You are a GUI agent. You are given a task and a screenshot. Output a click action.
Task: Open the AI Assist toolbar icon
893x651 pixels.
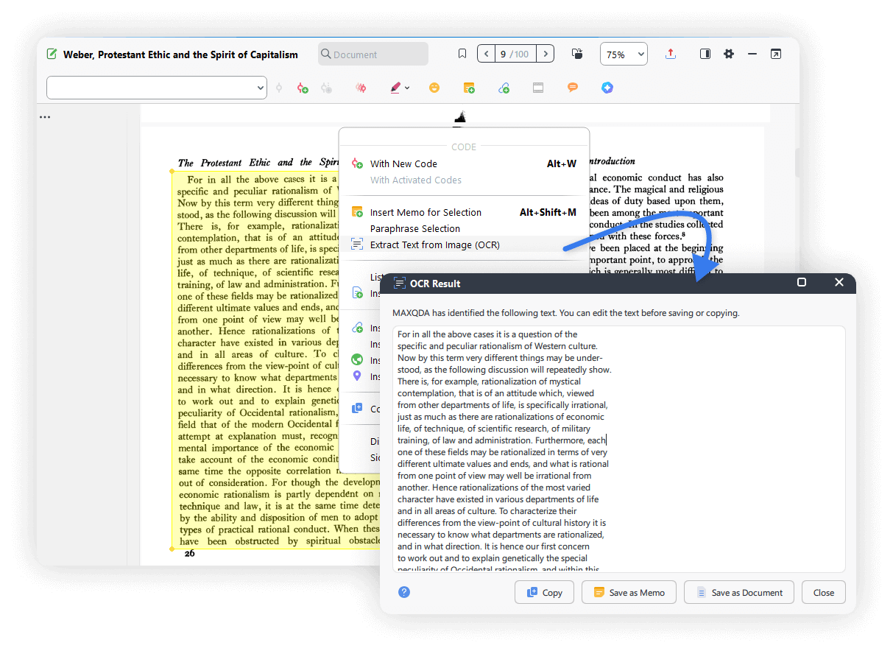click(607, 88)
